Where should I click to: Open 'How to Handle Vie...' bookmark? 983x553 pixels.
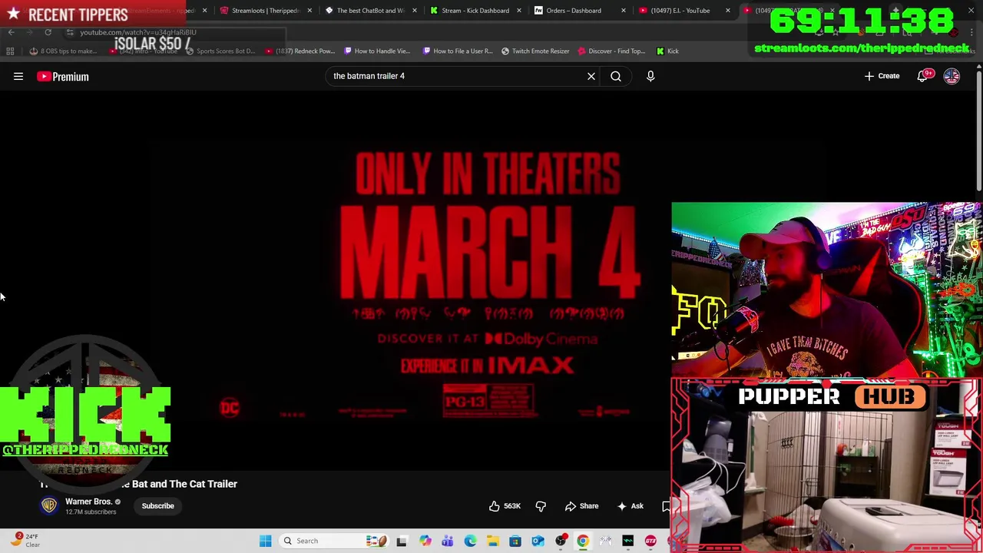pos(377,51)
